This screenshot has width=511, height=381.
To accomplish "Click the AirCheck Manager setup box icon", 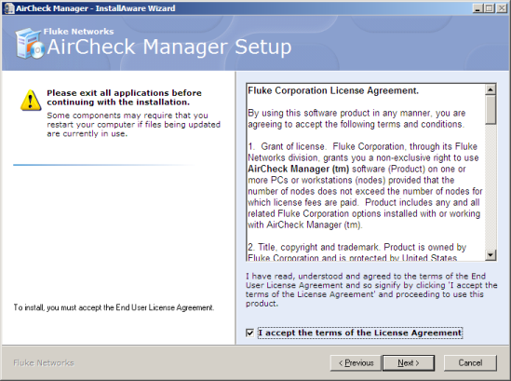I will pyautogui.click(x=30, y=44).
